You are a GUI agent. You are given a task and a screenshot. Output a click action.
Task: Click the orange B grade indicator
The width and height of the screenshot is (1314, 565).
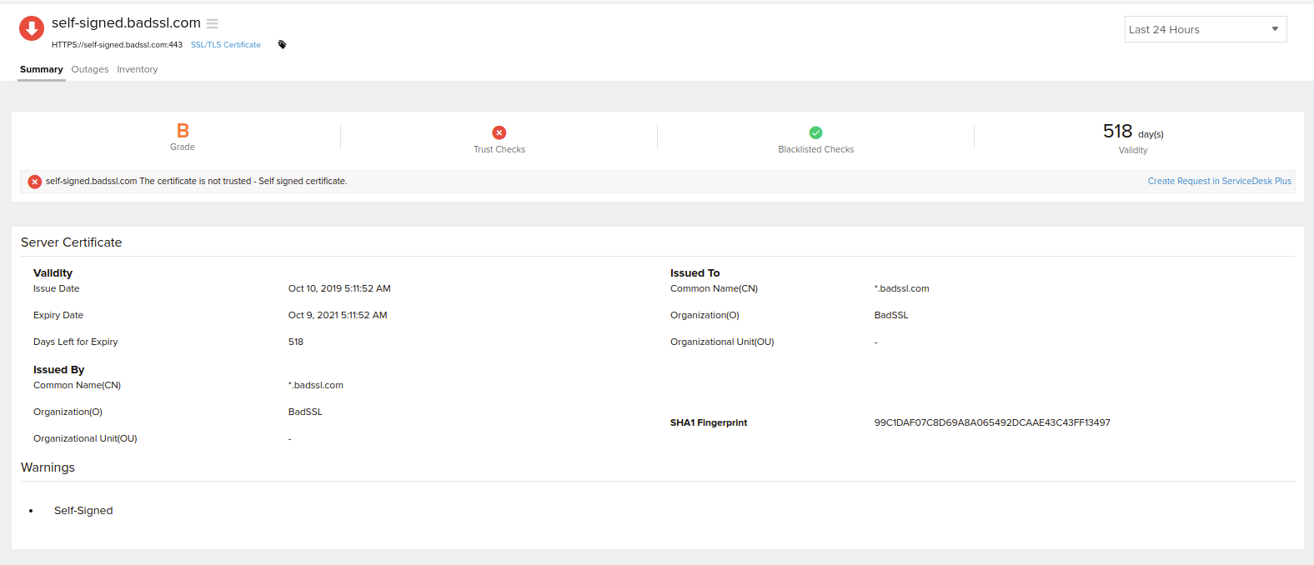tap(183, 131)
